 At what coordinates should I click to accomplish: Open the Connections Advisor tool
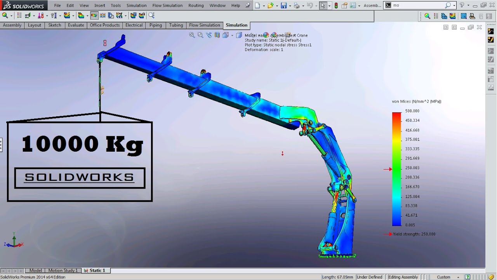[x=54, y=16]
